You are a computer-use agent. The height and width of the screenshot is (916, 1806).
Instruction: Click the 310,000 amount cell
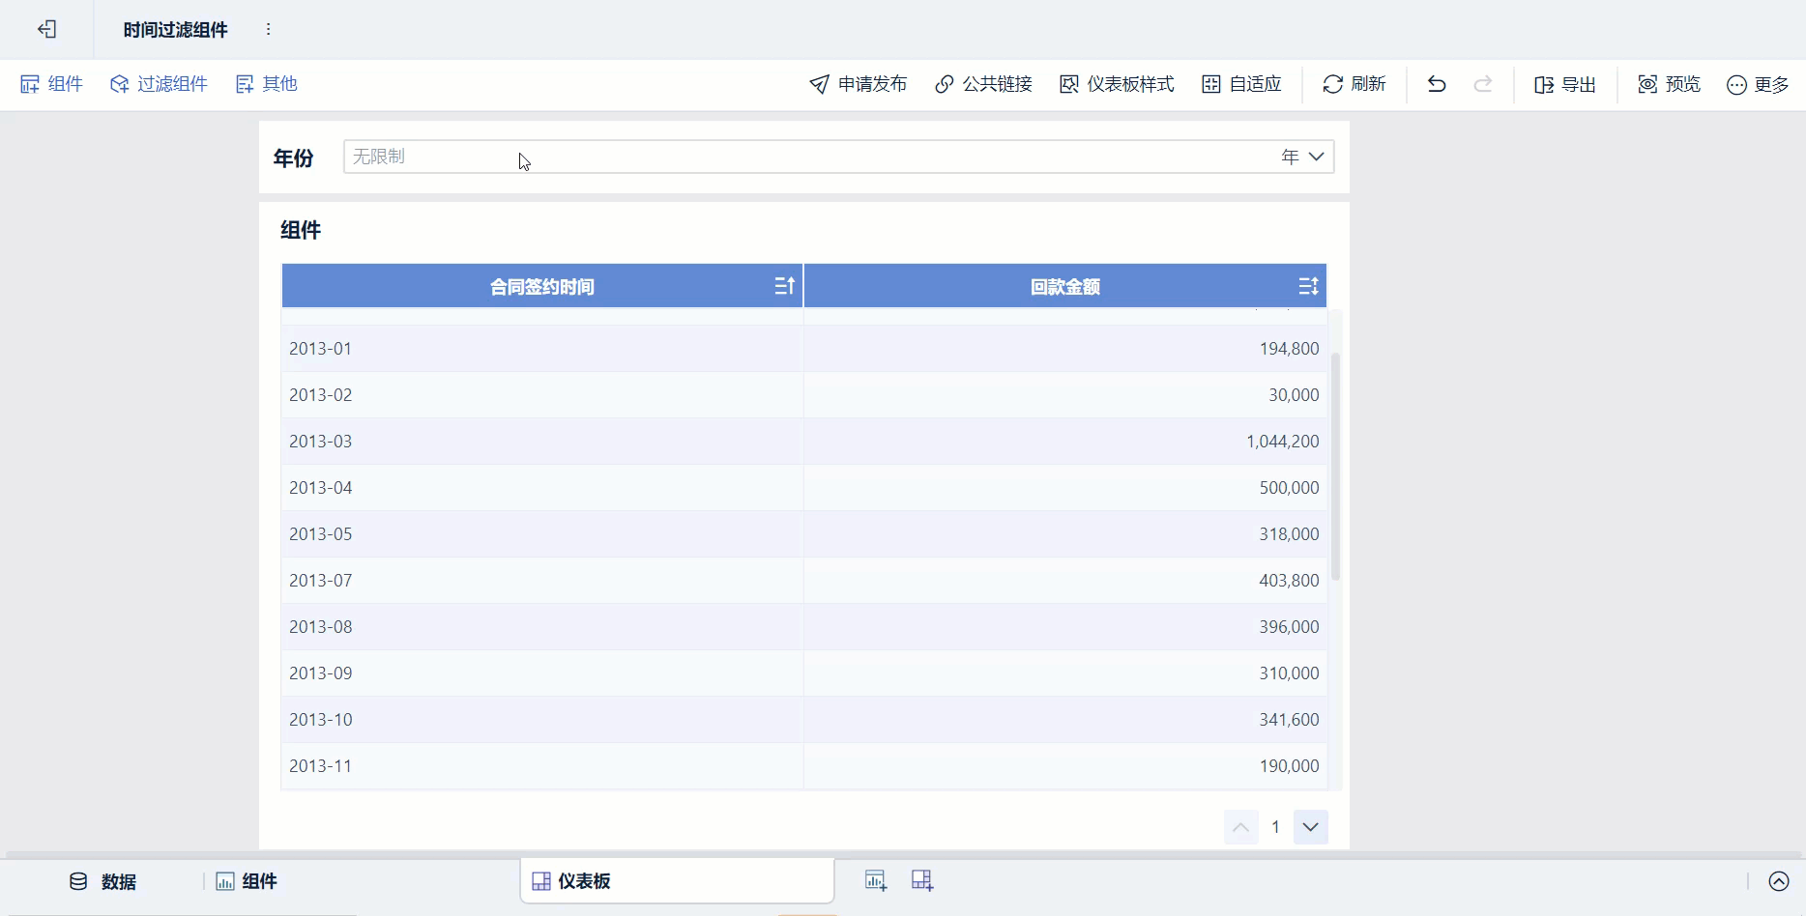point(1065,673)
